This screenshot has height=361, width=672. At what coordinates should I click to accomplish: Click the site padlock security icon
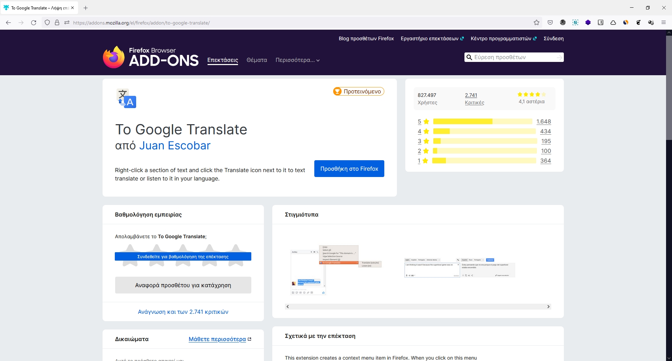(57, 23)
